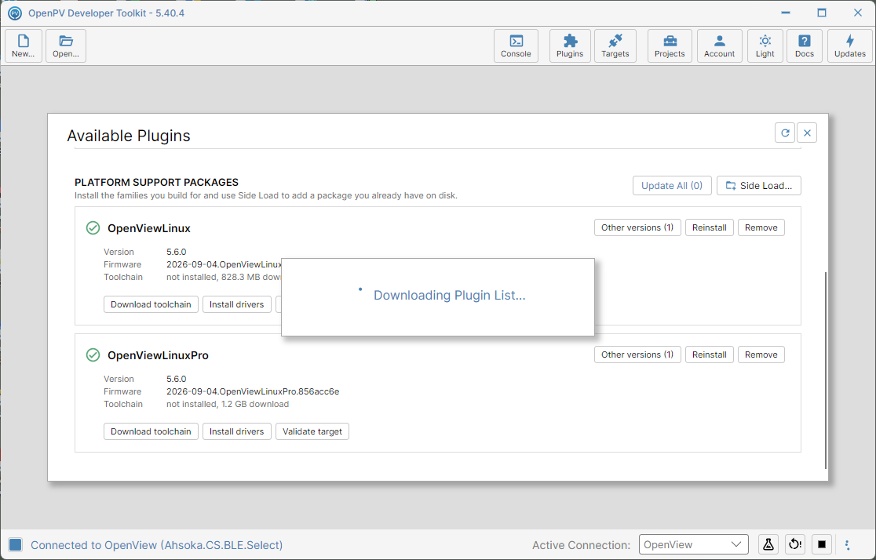Click the Downloading Plugin List message
The image size is (876, 560).
point(449,296)
